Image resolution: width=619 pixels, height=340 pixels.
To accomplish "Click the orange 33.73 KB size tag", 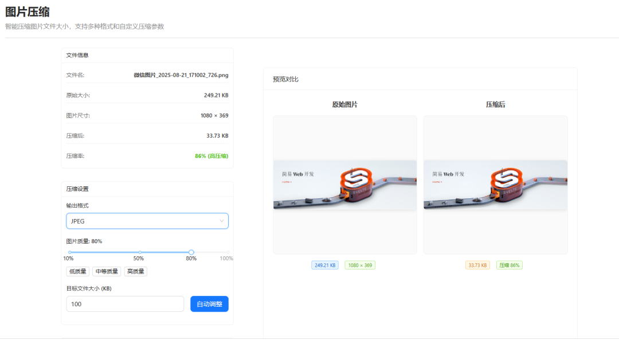I will click(477, 265).
